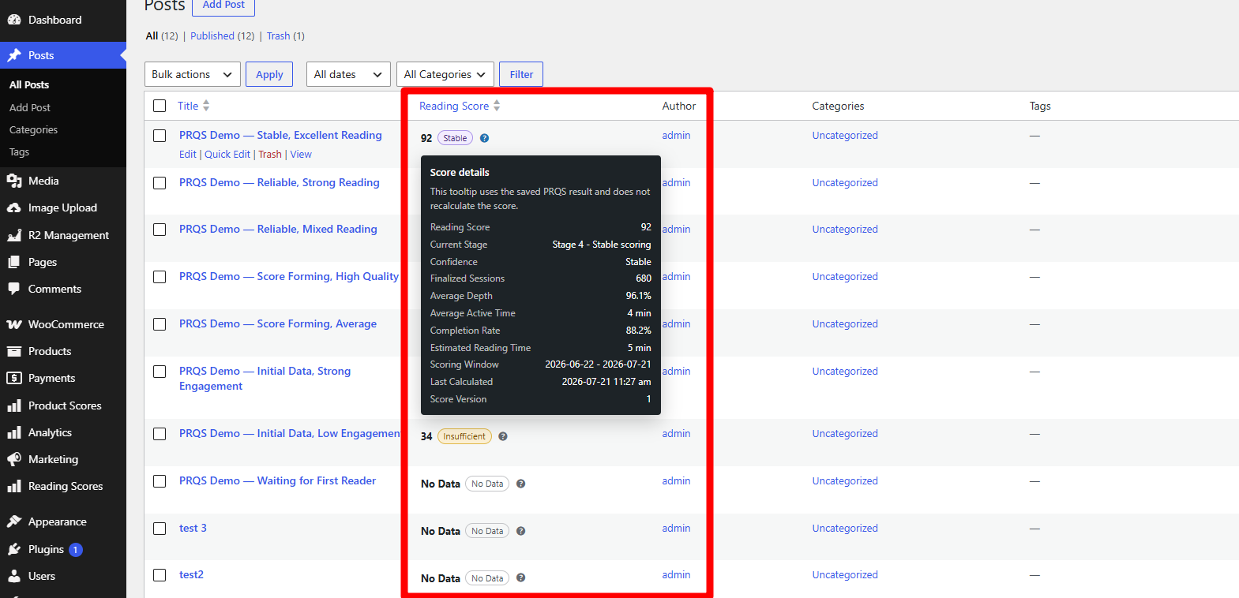Check the Initial Data, Strong Engagement post

coord(160,372)
